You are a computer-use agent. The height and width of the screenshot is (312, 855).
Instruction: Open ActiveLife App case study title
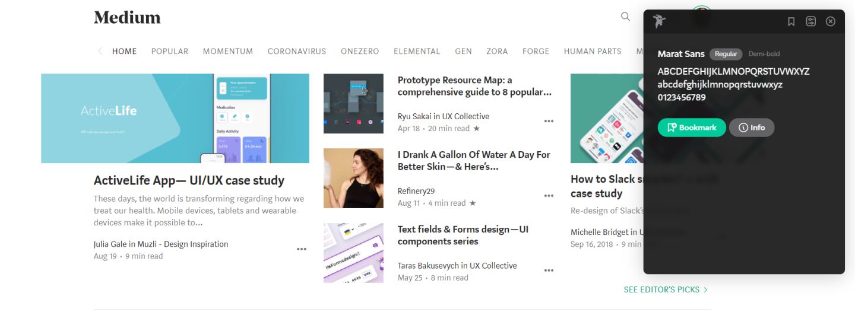(x=189, y=180)
